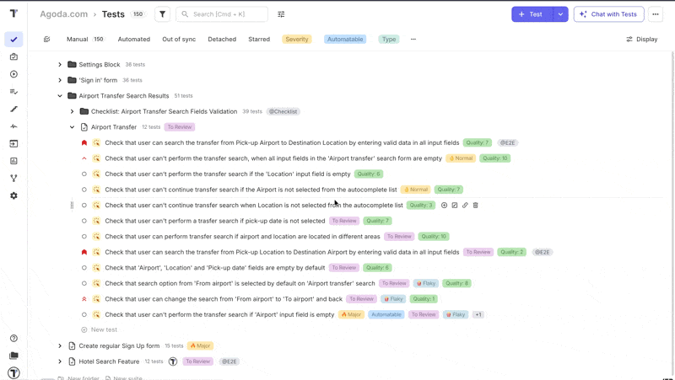The height and width of the screenshot is (380, 675).
Task: Open Chat with Tests
Action: point(608,14)
